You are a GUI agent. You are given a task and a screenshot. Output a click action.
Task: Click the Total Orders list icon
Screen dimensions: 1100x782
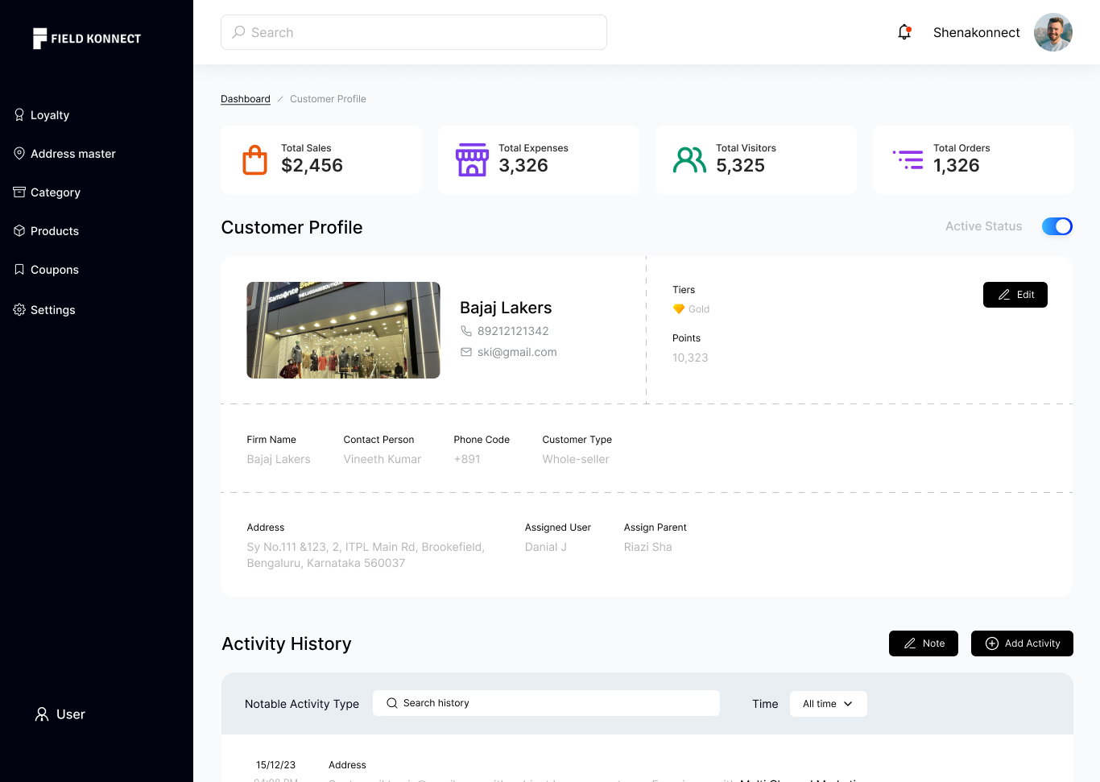coord(908,159)
